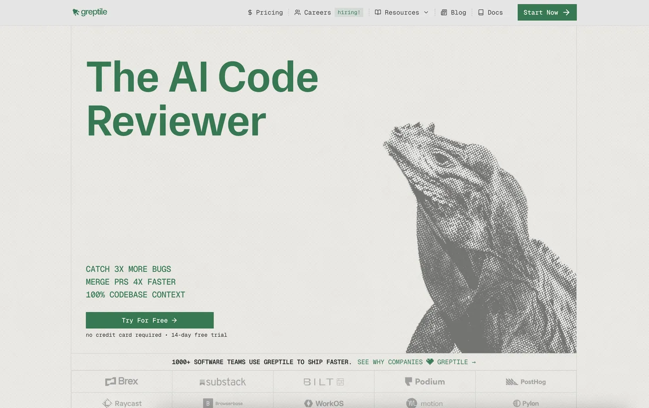The image size is (649, 408).
Task: Click the greptile logo in the header
Action: [90, 12]
